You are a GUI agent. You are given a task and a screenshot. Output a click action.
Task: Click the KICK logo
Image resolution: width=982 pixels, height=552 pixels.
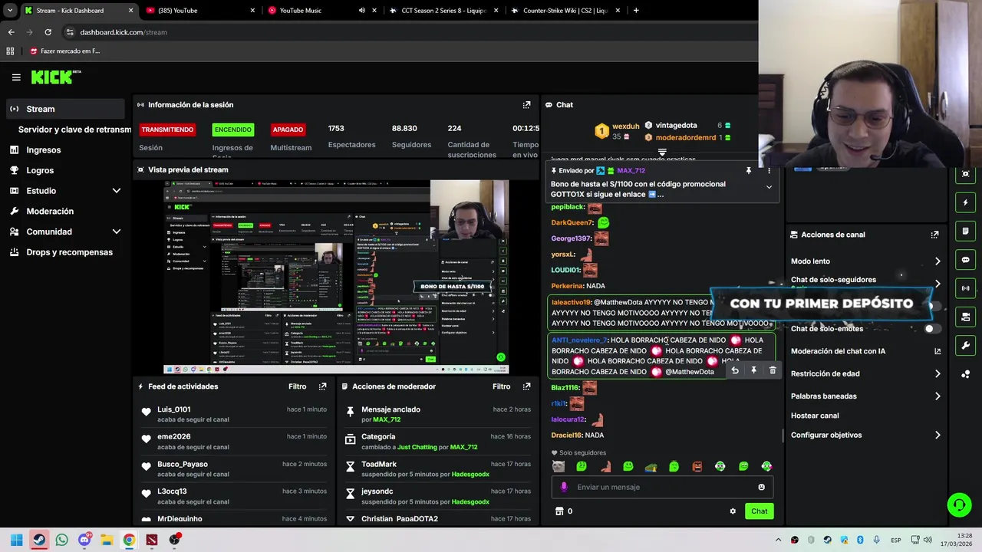tap(55, 77)
